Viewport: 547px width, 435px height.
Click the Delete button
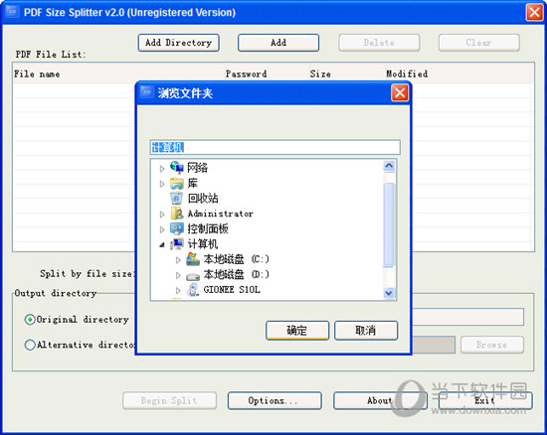click(379, 43)
